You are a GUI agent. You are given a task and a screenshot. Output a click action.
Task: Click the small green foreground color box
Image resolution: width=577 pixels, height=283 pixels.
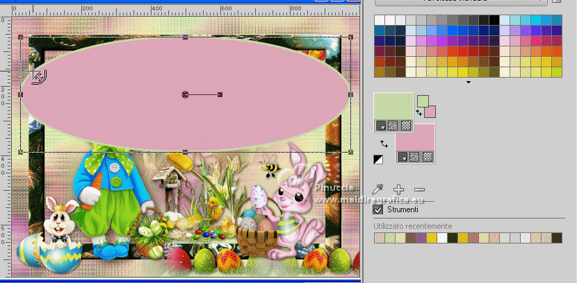pyautogui.click(x=423, y=101)
